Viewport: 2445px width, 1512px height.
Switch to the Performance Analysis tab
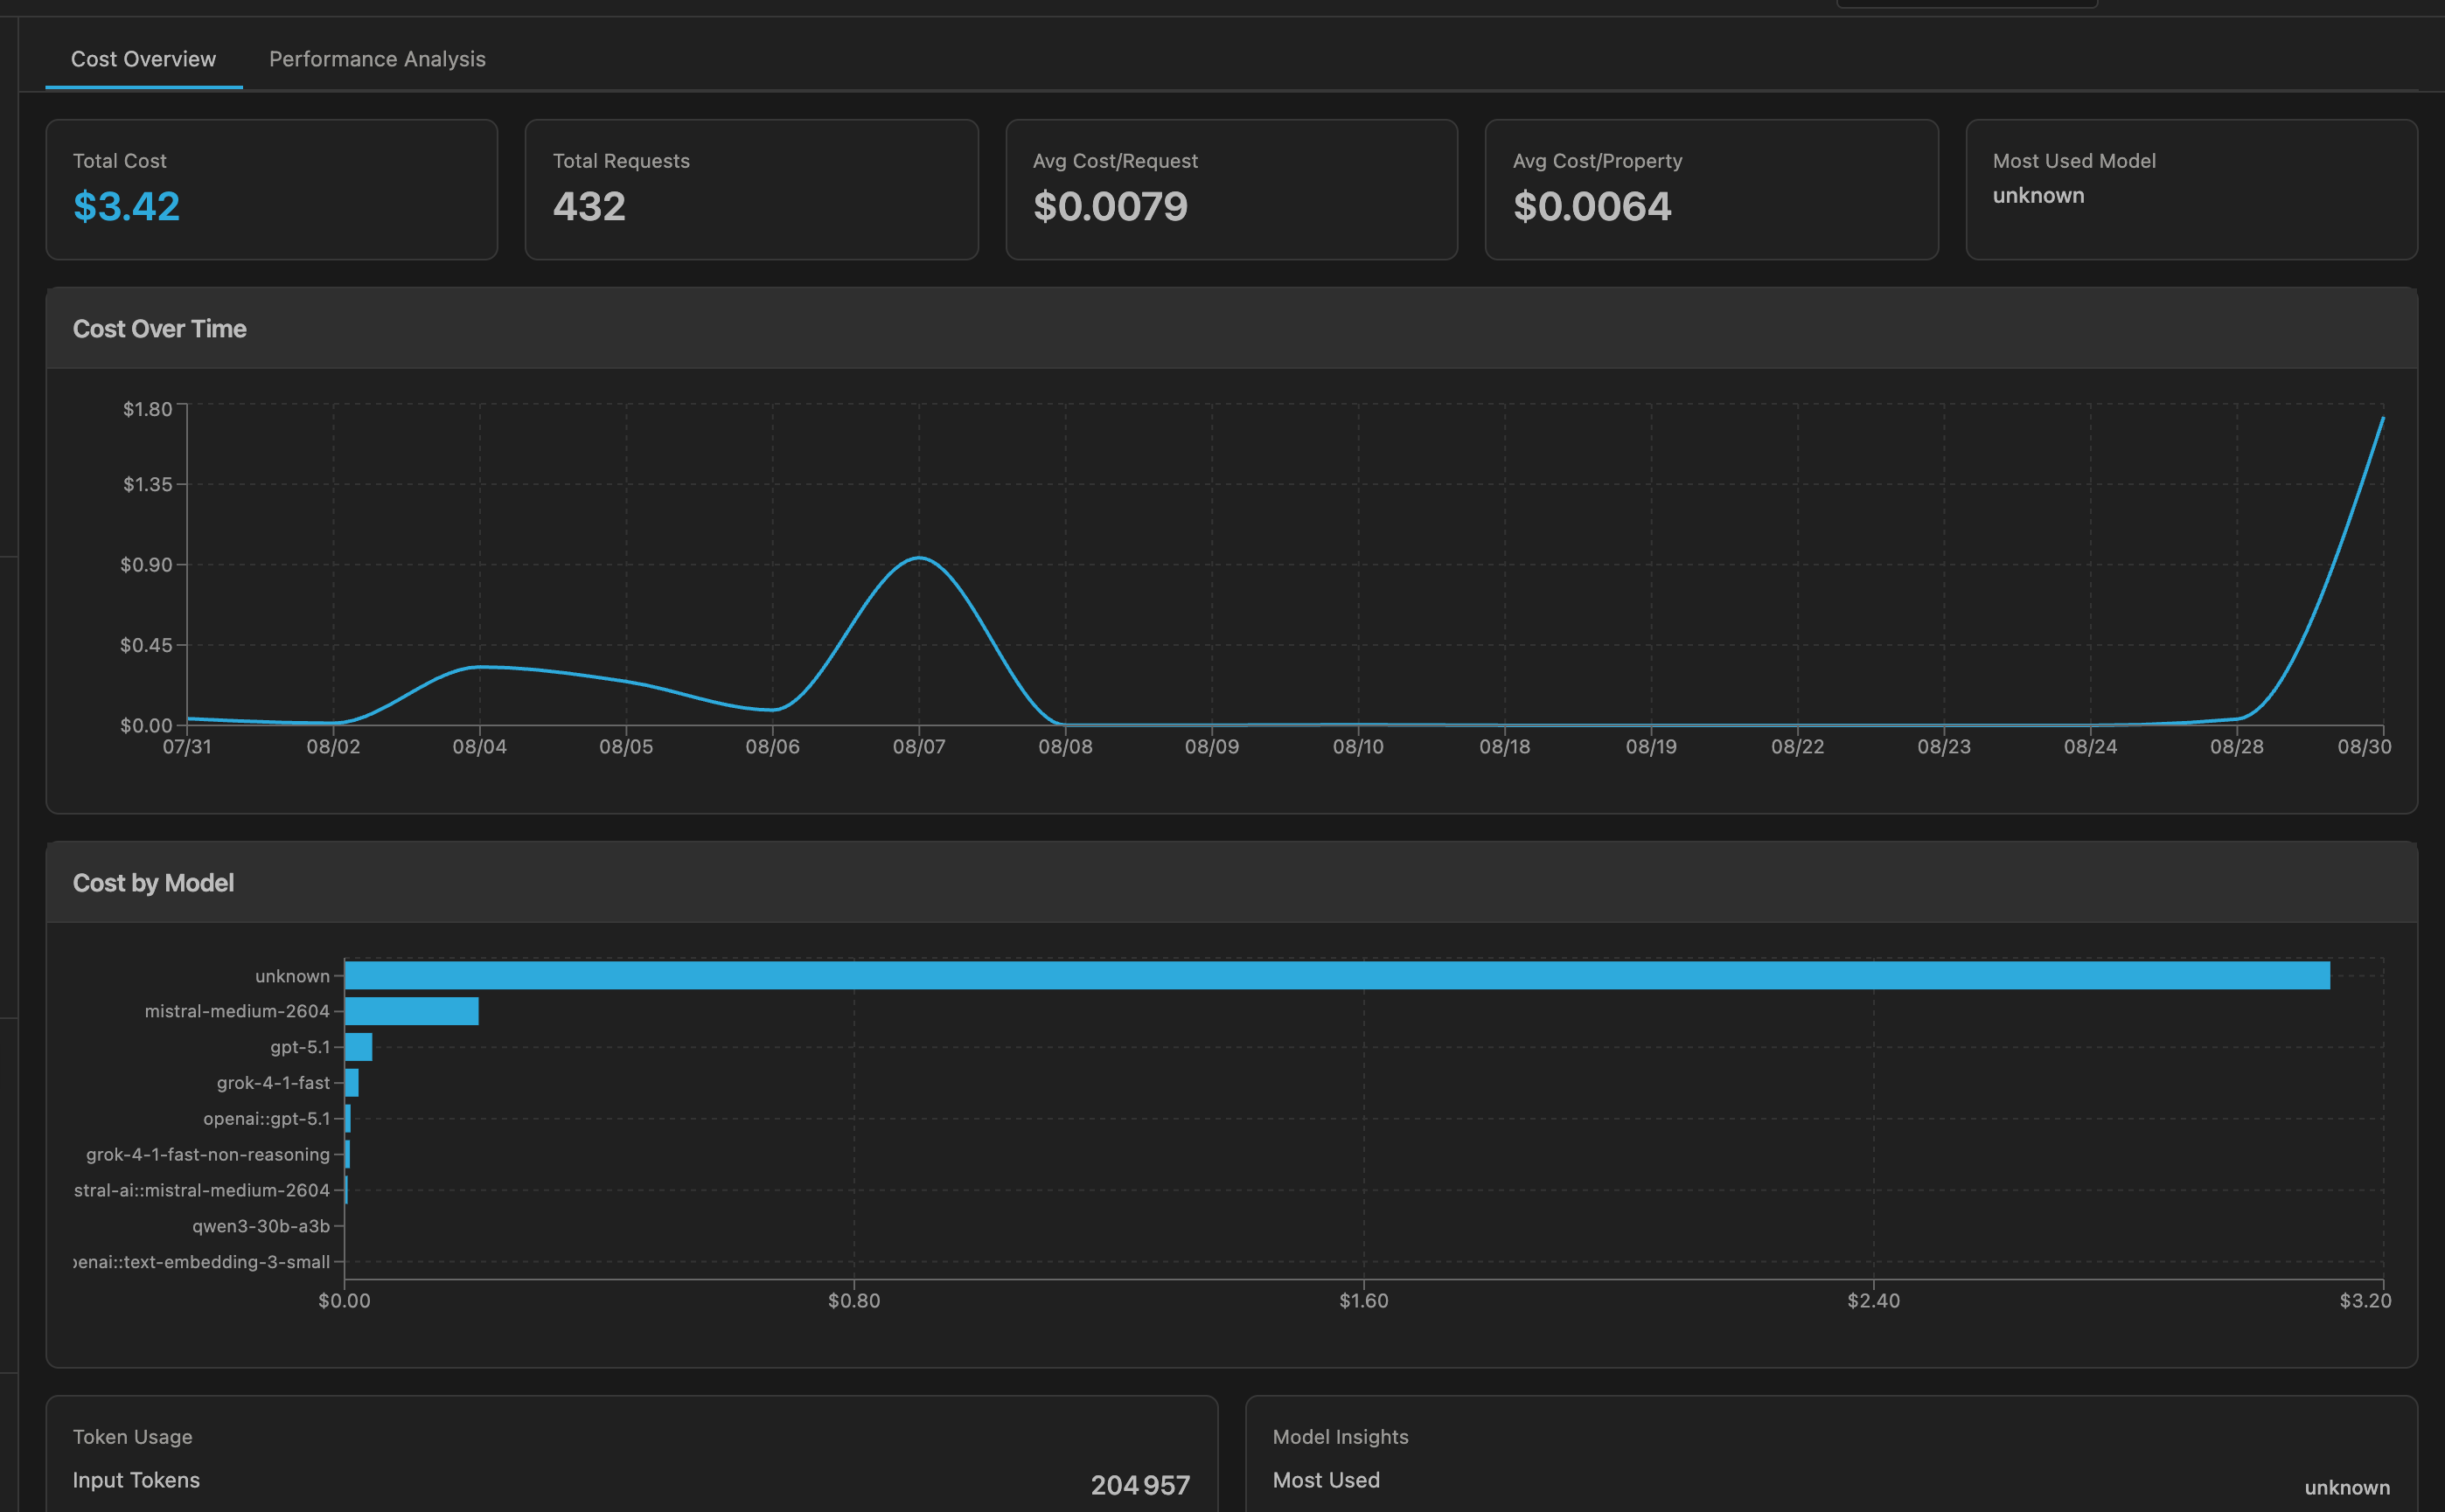coord(377,59)
